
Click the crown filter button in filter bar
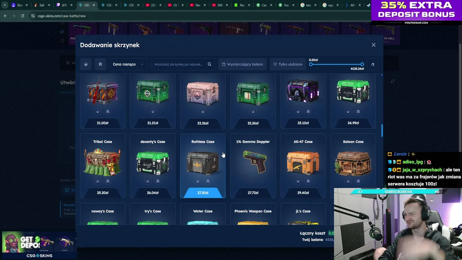pyautogui.click(x=86, y=64)
